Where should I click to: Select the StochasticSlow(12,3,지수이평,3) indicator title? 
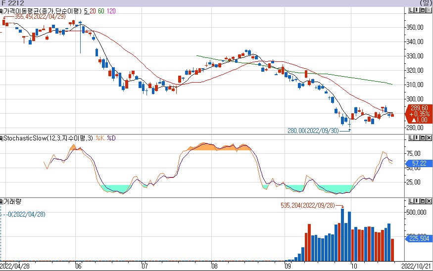coord(48,138)
